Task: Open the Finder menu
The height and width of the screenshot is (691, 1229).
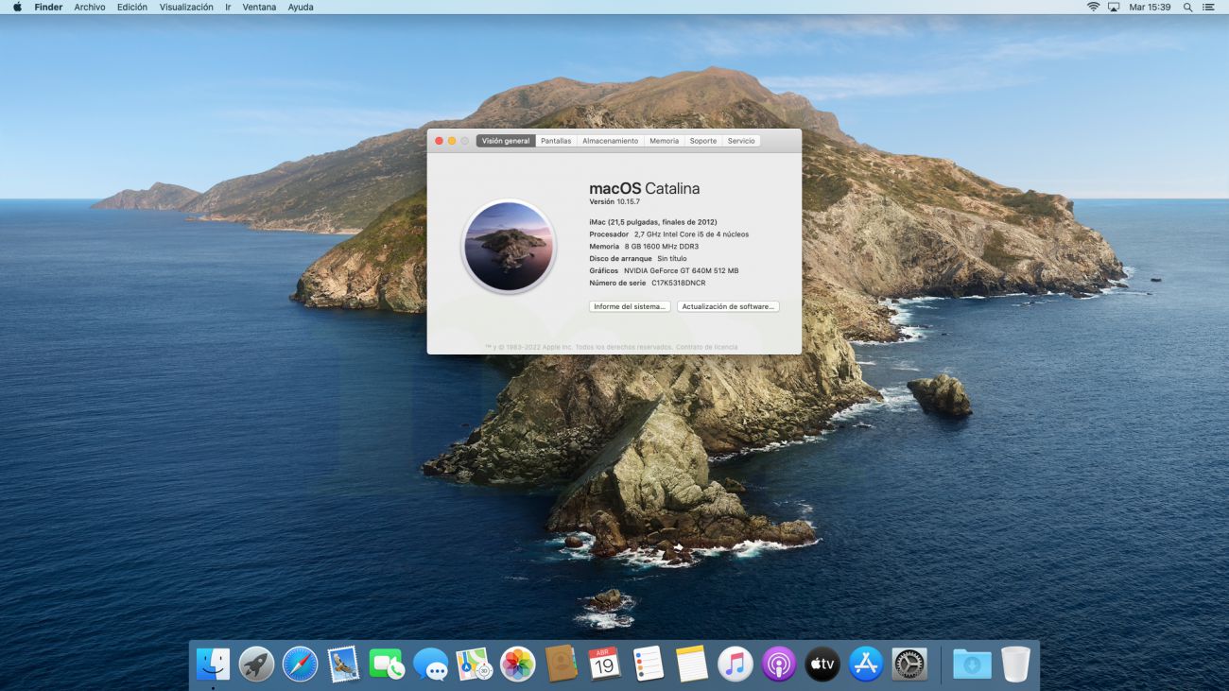Action: (48, 7)
